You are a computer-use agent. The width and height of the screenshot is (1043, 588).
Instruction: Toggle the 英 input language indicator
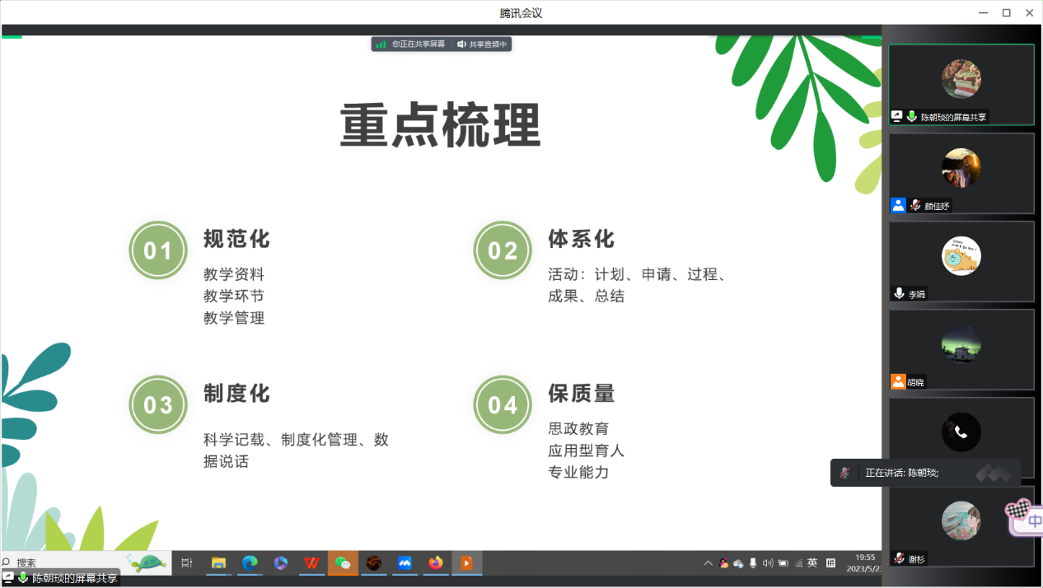point(812,563)
